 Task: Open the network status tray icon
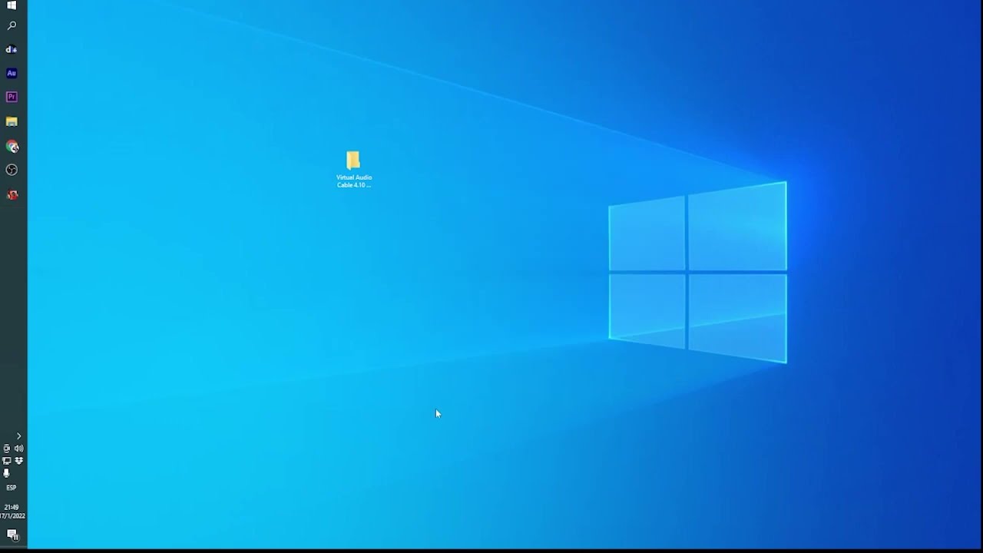pyautogui.click(x=7, y=461)
